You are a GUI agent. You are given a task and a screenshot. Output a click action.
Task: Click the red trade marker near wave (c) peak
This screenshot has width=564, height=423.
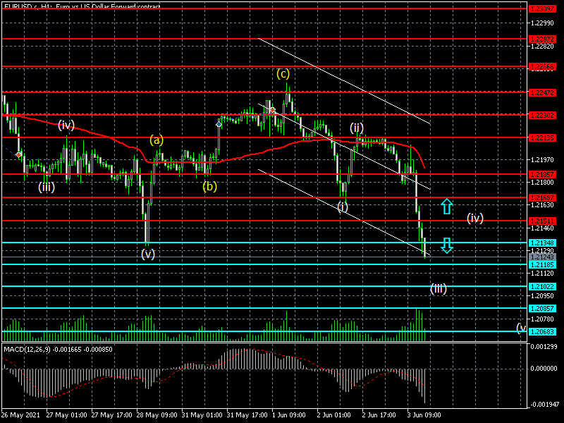click(273, 110)
